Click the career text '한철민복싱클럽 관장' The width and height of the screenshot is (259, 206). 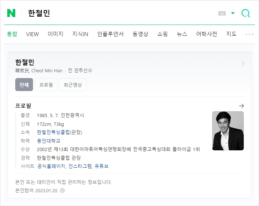59,158
